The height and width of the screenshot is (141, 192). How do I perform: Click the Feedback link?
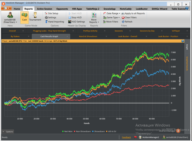click(x=126, y=137)
